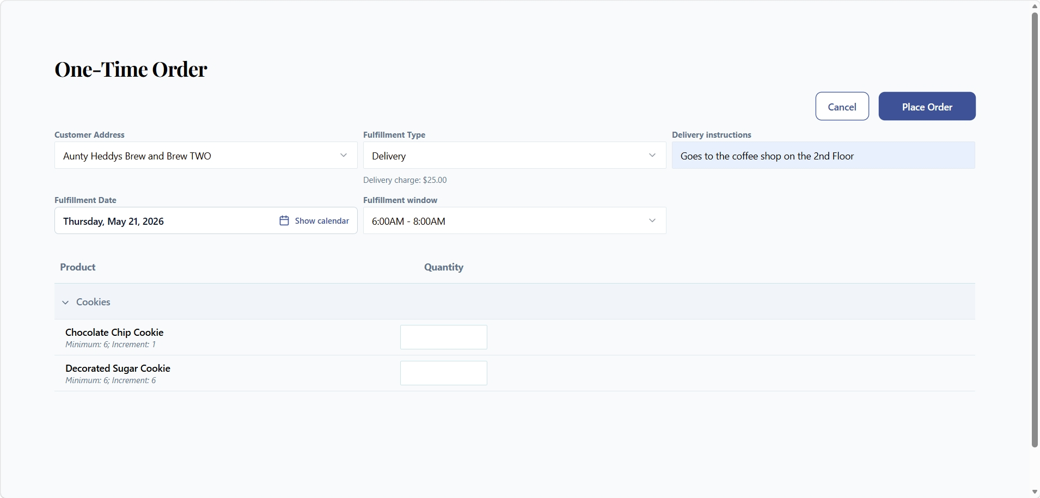1040x498 pixels.
Task: Show calendar for fulfillment date
Action: coord(314,220)
